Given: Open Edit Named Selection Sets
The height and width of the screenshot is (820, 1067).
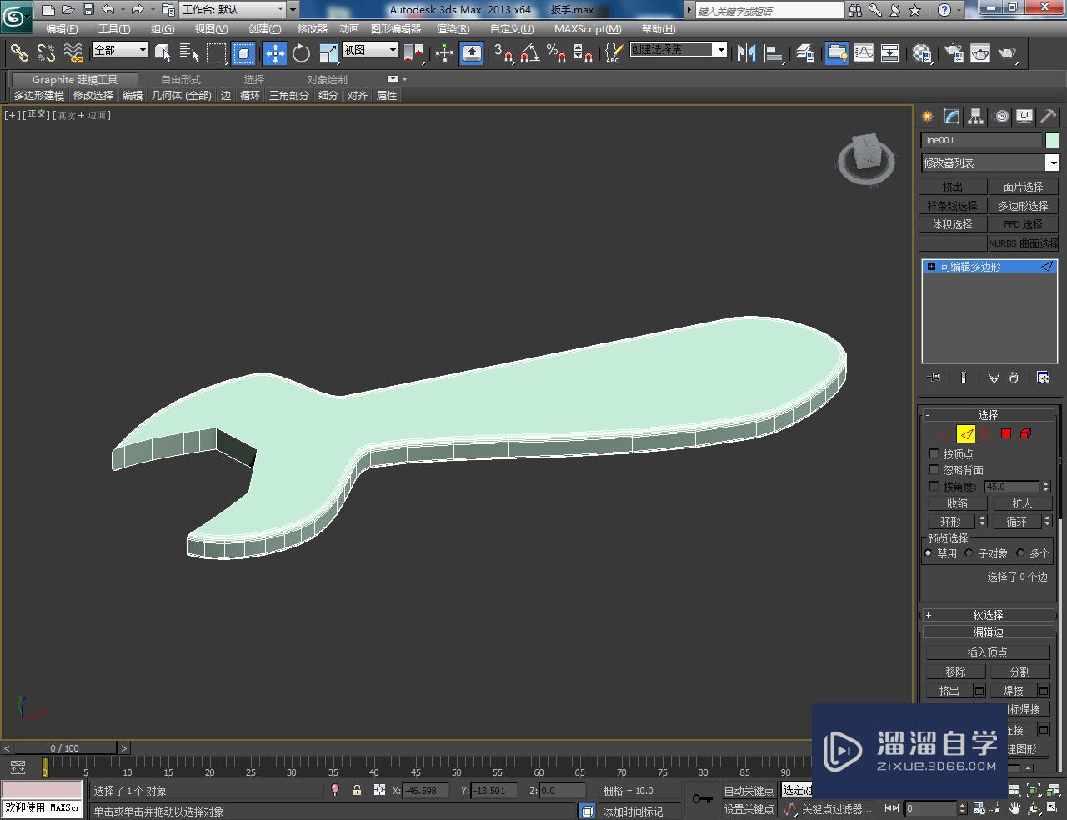Looking at the screenshot, I should [613, 53].
